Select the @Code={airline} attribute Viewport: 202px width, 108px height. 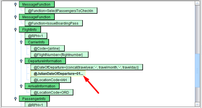point(47,48)
